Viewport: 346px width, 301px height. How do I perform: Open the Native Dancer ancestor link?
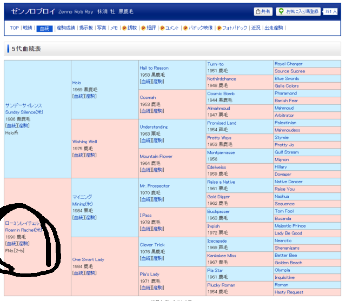(288, 182)
